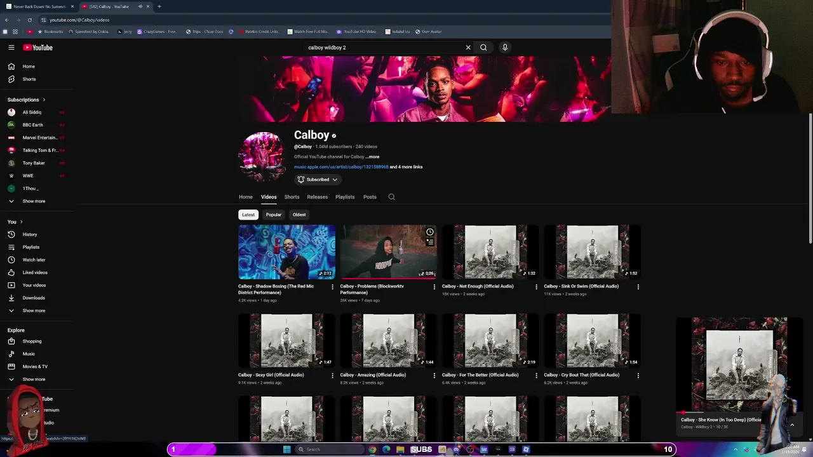Play Sexy Girl Official Audio thumbnail

click(286, 341)
